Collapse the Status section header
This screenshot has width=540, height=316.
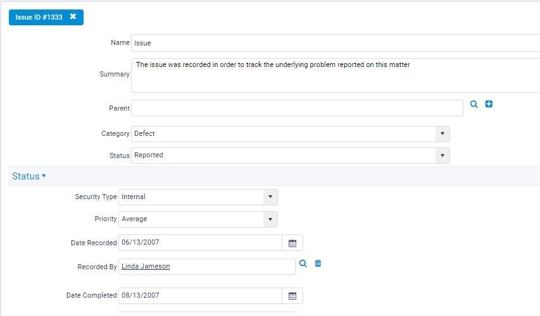[x=29, y=176]
